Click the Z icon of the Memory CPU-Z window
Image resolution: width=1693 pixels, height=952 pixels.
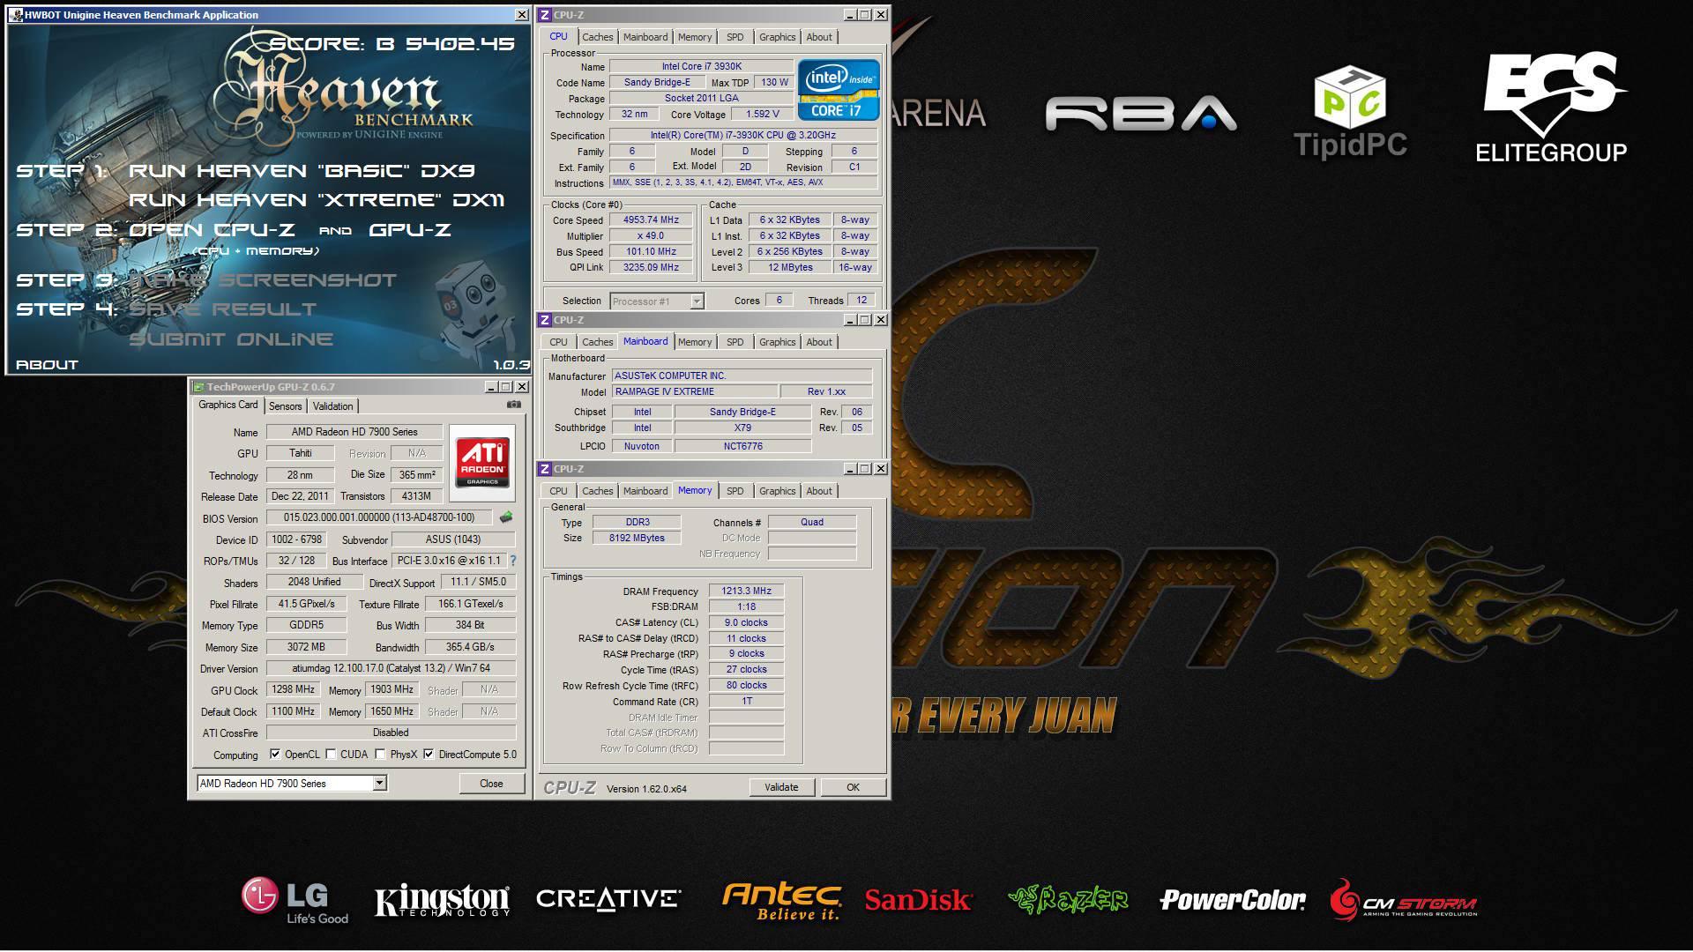coord(545,469)
